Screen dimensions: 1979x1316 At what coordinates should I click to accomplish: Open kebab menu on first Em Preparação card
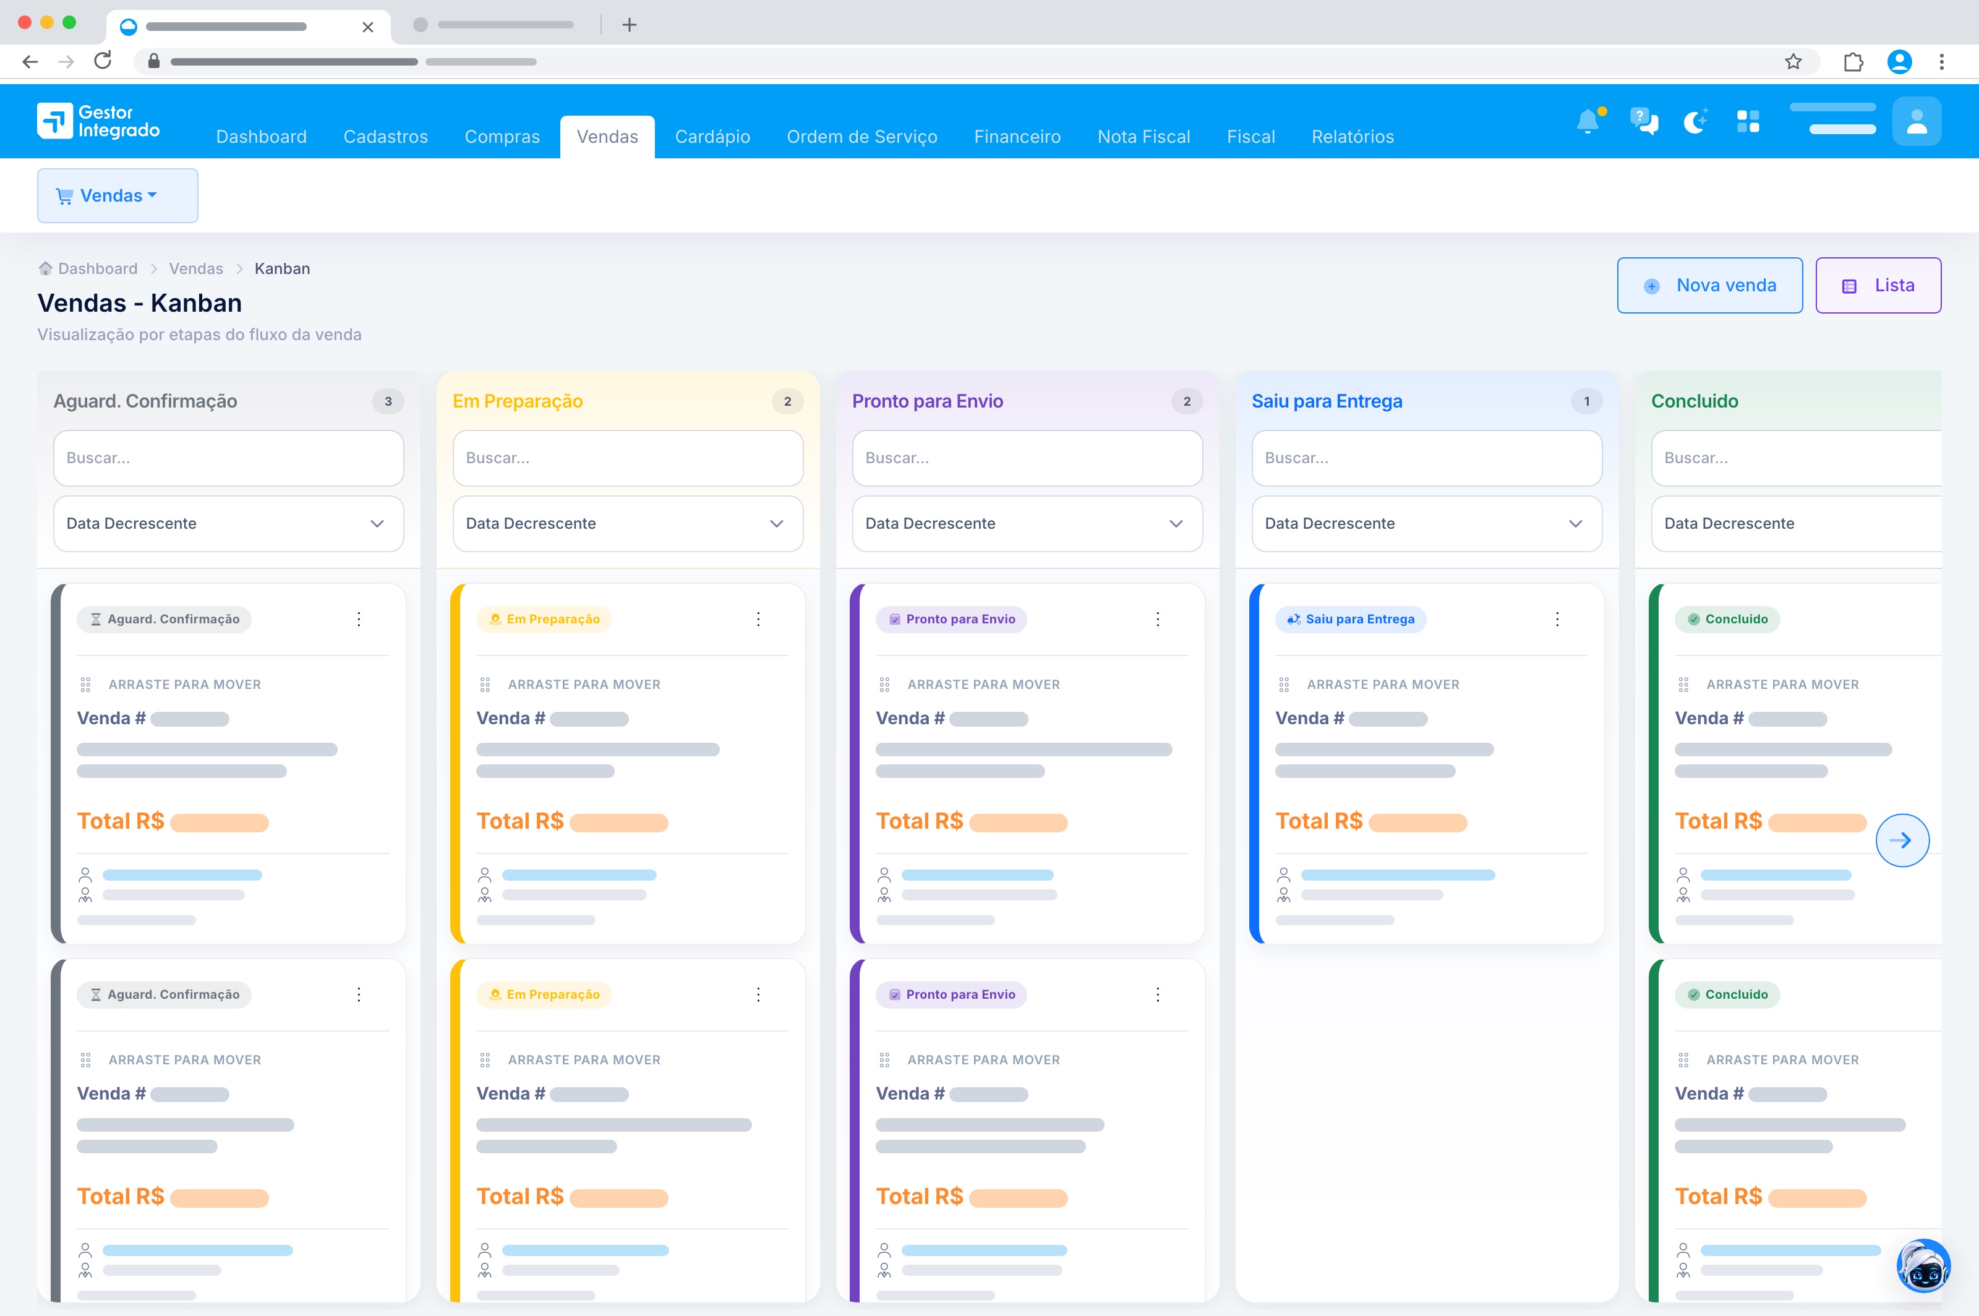pyautogui.click(x=759, y=620)
